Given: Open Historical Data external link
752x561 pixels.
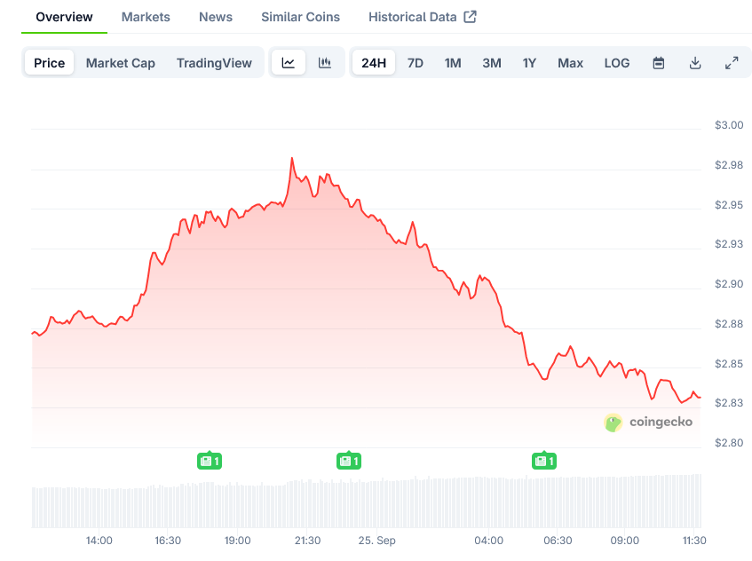Looking at the screenshot, I should click(x=423, y=17).
